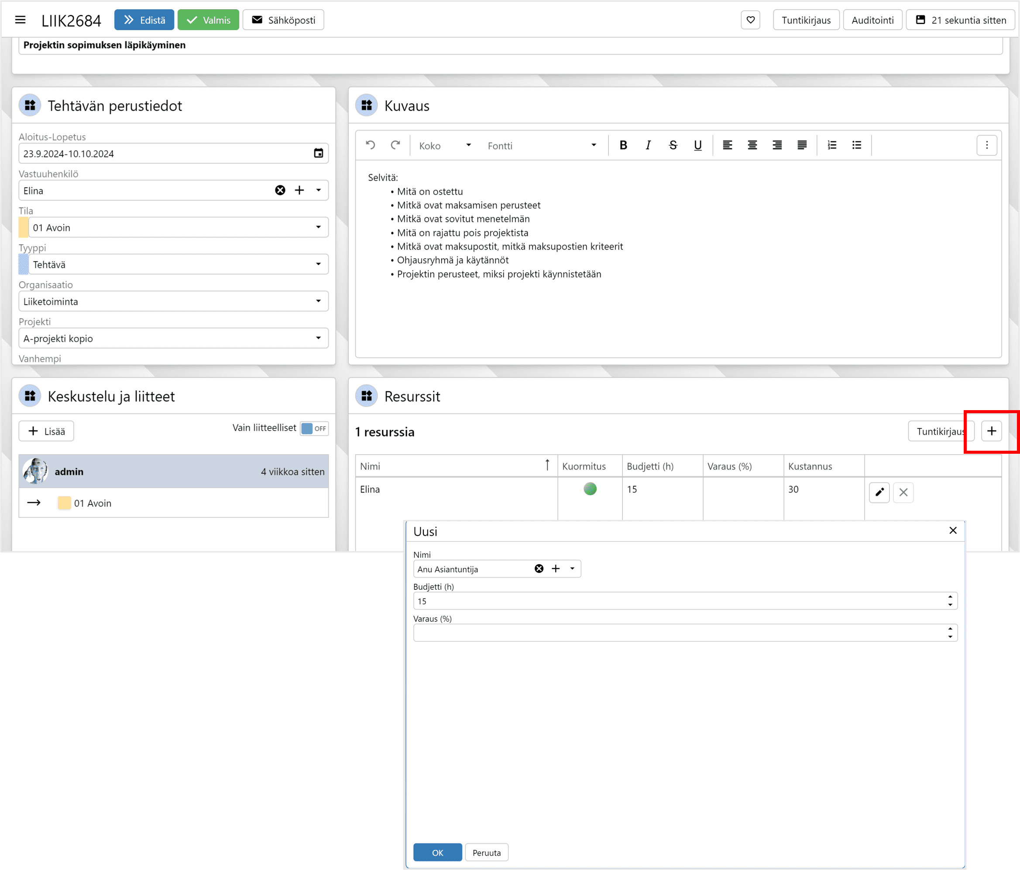1020x870 pixels.
Task: Clear Elina from Vastuuhenkilö field
Action: 280,190
